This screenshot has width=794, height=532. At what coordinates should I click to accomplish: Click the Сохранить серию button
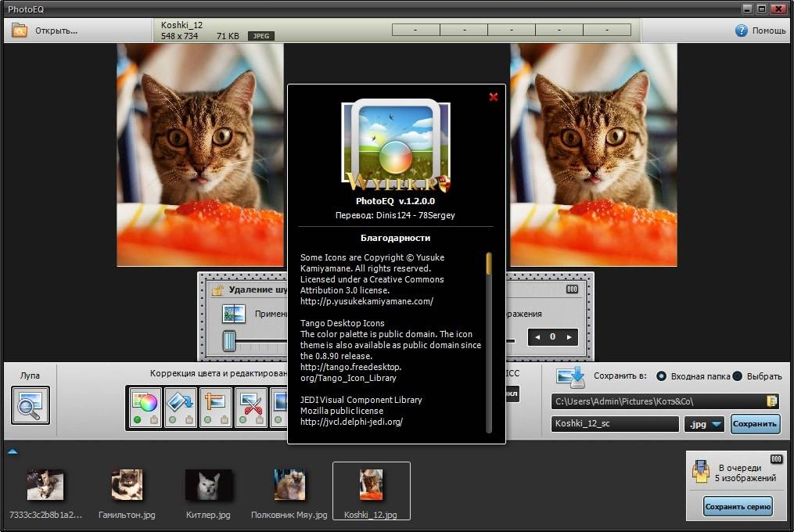click(738, 507)
